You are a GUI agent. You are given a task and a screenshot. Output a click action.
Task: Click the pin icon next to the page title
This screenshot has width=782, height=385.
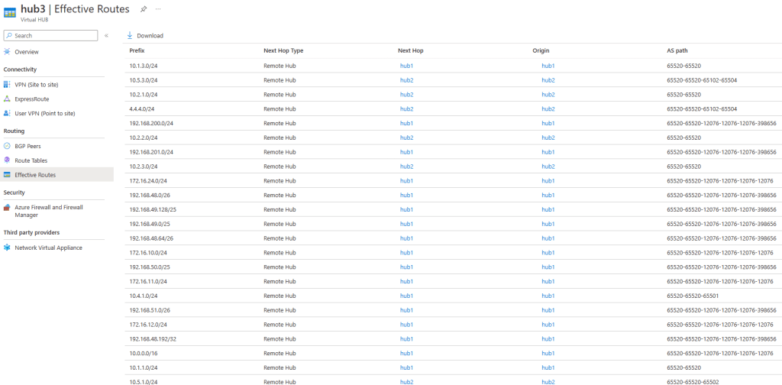(144, 9)
